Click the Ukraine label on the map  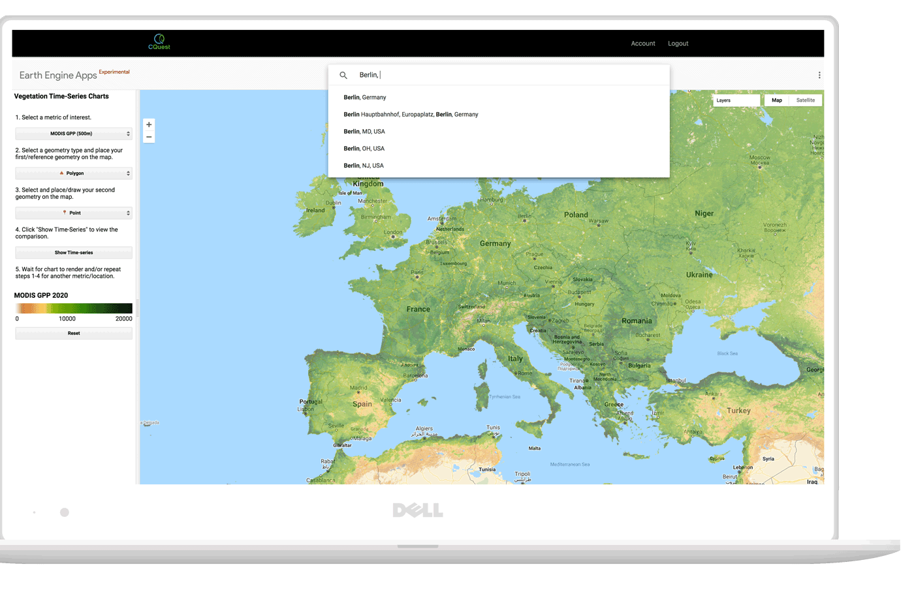pos(700,275)
